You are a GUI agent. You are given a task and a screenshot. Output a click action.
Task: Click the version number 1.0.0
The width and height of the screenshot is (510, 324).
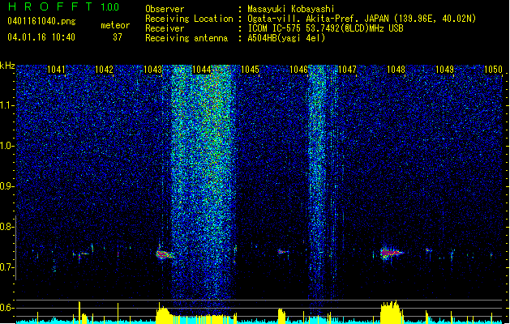[x=110, y=7]
